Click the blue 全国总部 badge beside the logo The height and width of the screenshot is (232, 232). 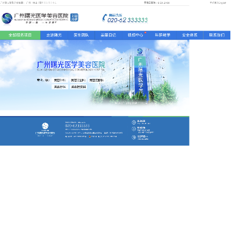tap(74, 17)
